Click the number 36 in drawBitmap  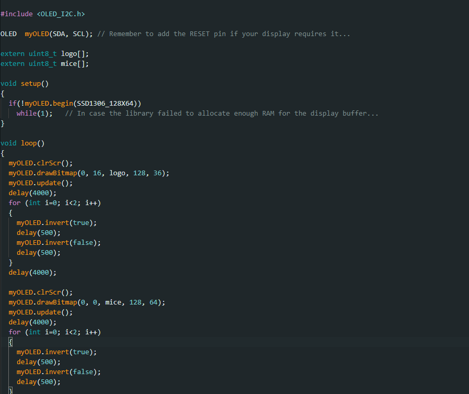point(157,173)
